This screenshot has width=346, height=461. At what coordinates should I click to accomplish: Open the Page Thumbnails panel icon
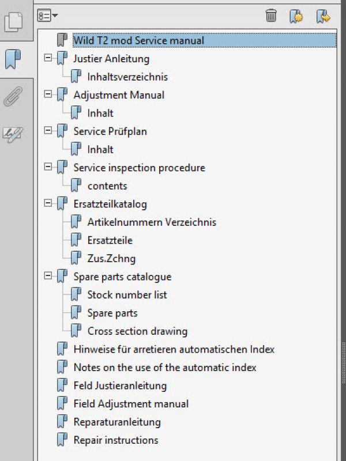point(13,22)
